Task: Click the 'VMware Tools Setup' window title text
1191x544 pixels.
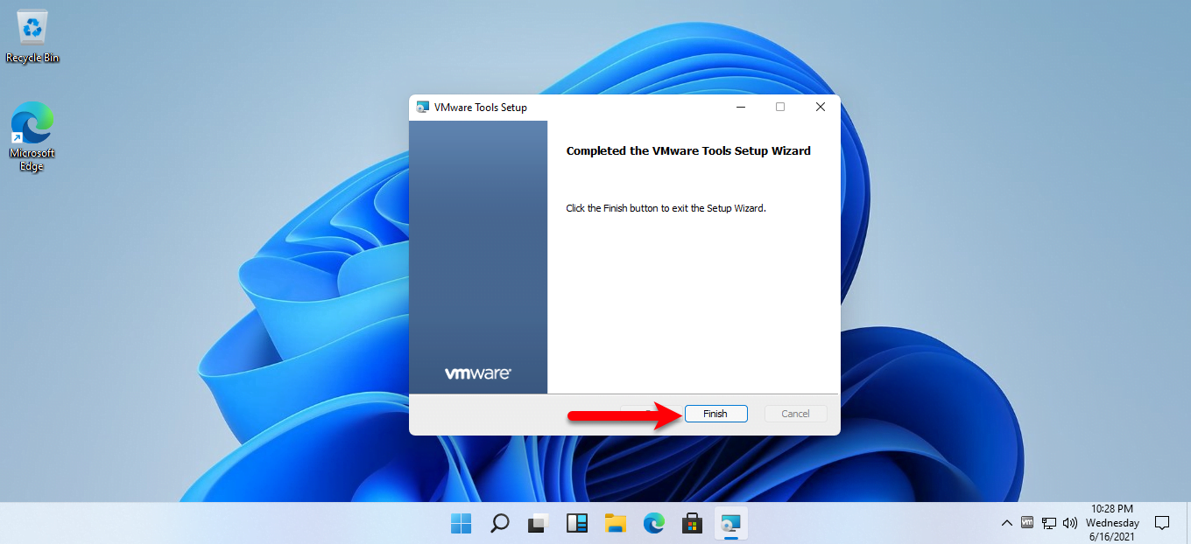Action: pos(481,108)
